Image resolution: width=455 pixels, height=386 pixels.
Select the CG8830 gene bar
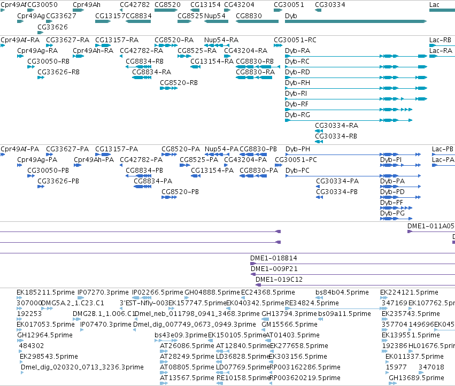[257, 21]
